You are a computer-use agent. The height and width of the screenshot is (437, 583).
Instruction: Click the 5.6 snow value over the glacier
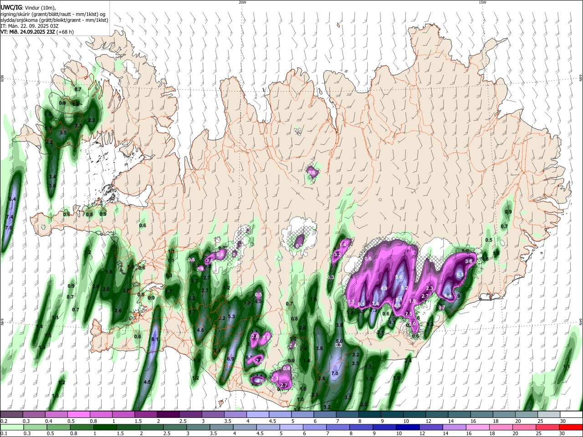click(399, 277)
